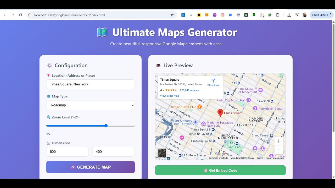This screenshot has width=335, height=188.
Task: Open the globe extension icon
Action: (270, 15)
